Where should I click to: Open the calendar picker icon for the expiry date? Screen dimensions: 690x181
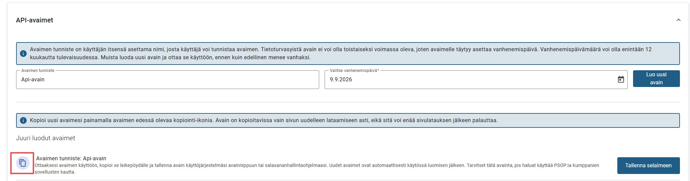pos(621,79)
